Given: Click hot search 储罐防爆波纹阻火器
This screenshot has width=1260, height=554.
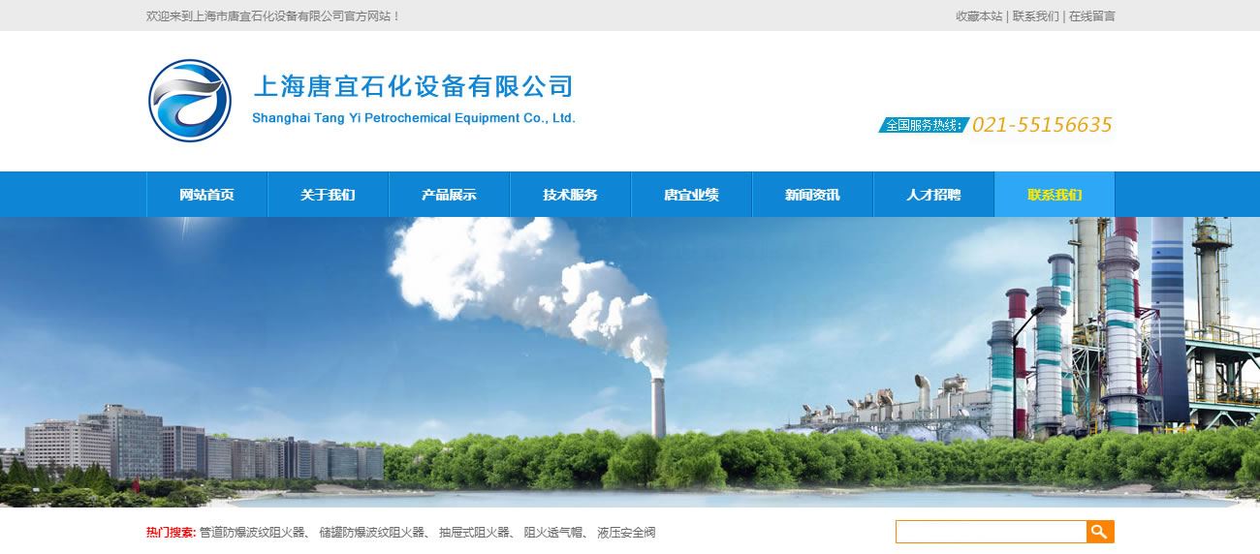Looking at the screenshot, I should tap(372, 533).
